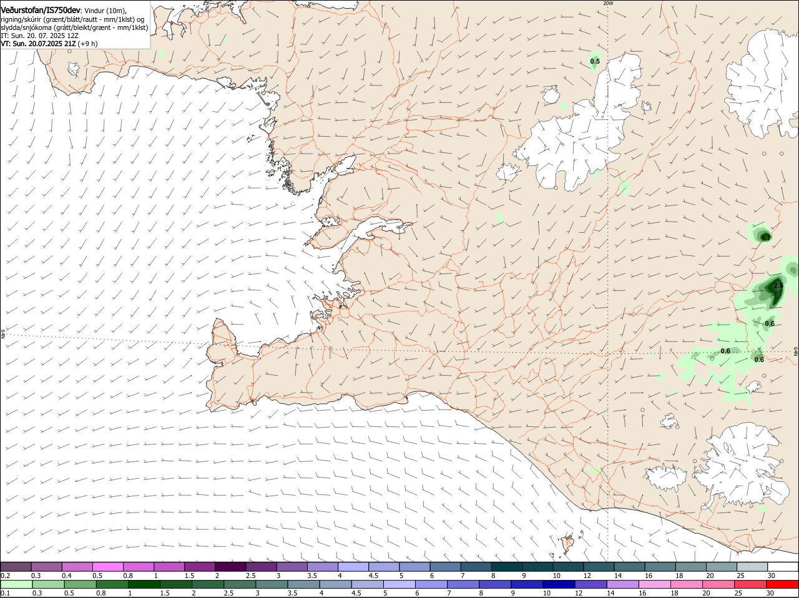This screenshot has width=799, height=598.
Task: Pick the light lavender 4.5 swatch in the upper legend
Action: coord(384,566)
